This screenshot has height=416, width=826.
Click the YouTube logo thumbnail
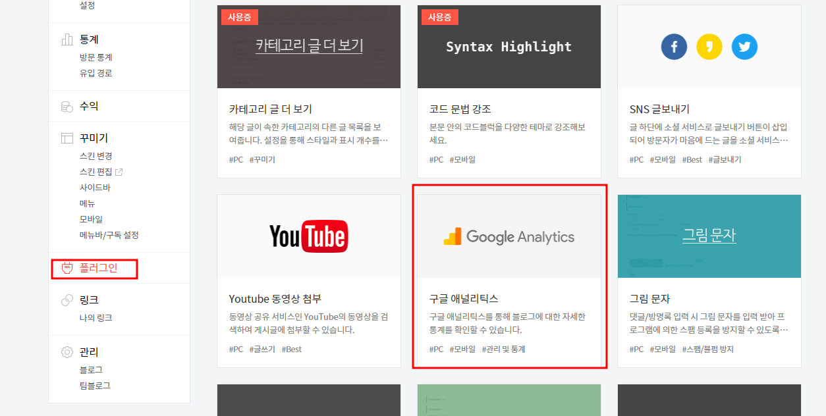pyautogui.click(x=308, y=236)
